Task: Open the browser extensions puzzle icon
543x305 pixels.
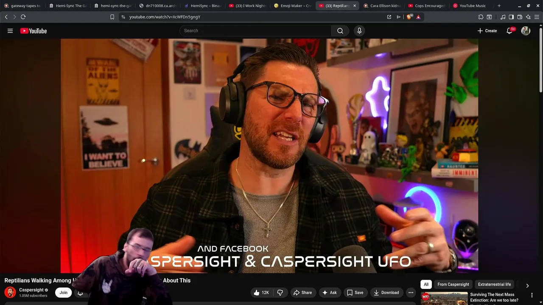Action: tap(481, 17)
